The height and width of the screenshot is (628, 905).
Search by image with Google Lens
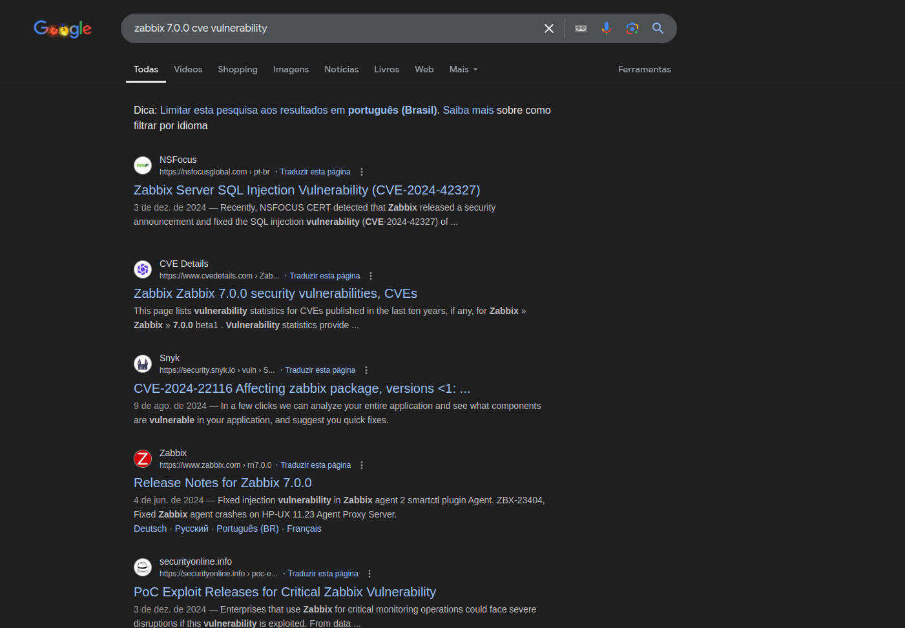(x=632, y=28)
